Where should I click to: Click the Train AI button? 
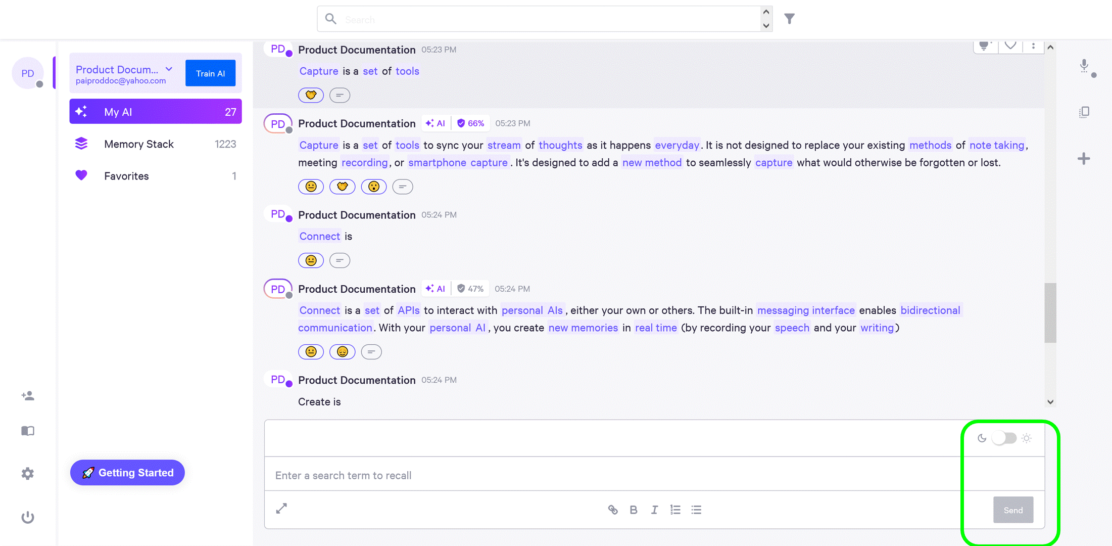coord(210,73)
